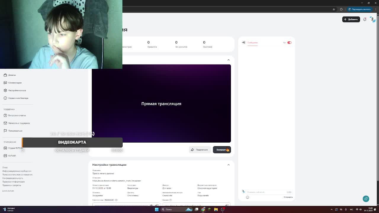The height and width of the screenshot is (213, 379).
Task: Collapse the chat panel arrow icon
Action: click(243, 43)
